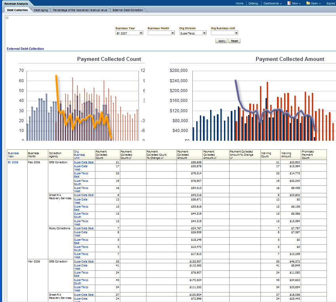This screenshot has height=302, width=336.
Task: Switch to the Debt Aging tab
Action: [x=41, y=10]
